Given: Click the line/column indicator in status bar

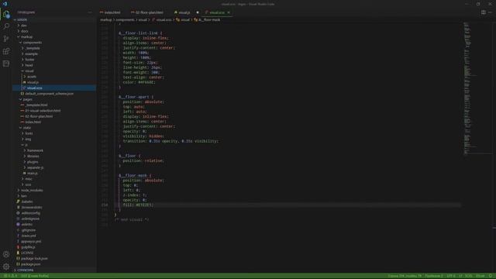Looking at the screenshot, I should pos(405,276).
